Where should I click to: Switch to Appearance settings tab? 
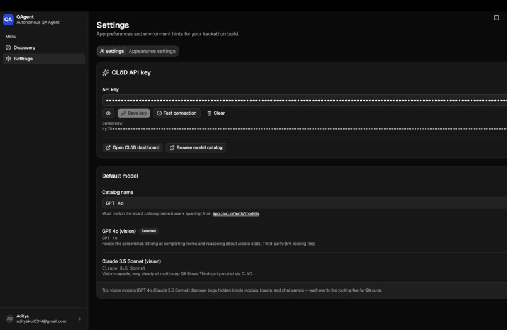tap(152, 51)
